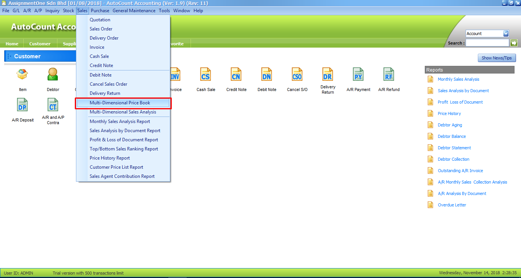Choose Invoice in the Sales menu
The height and width of the screenshot is (278, 521).
(x=123, y=47)
